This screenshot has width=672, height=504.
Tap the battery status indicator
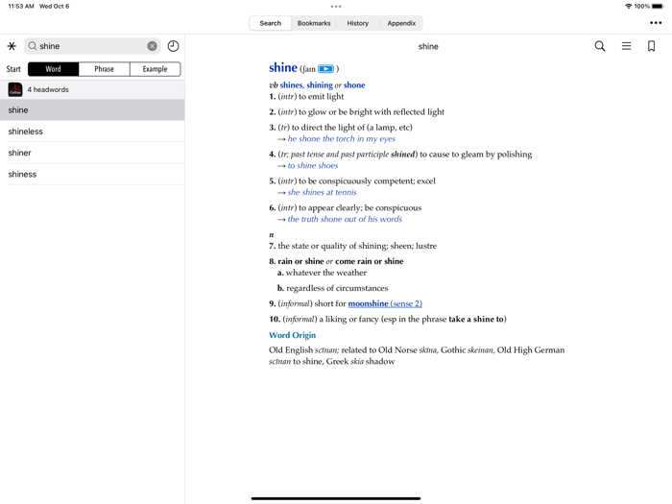[658, 7]
